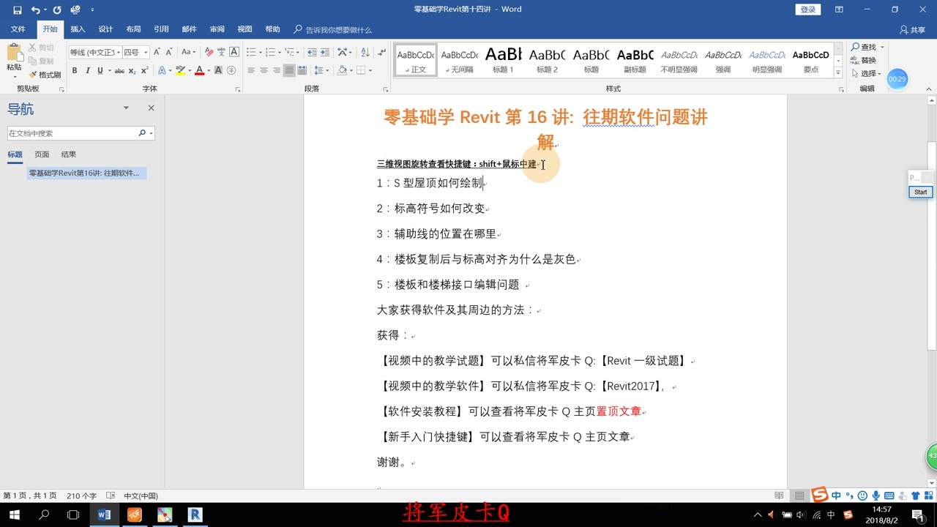
Task: Toggle subscript formatting
Action: (132, 71)
